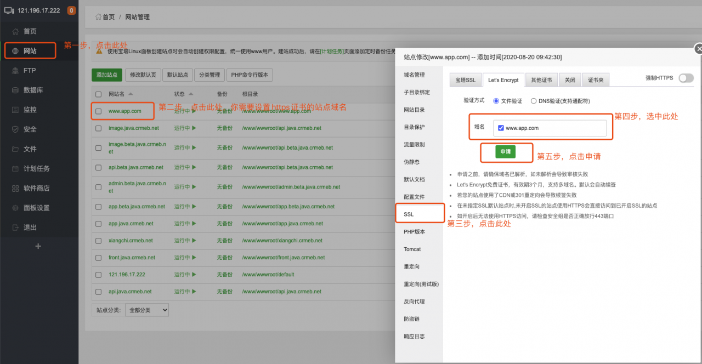
Task: Click the 默认站点 button
Action: tap(178, 75)
